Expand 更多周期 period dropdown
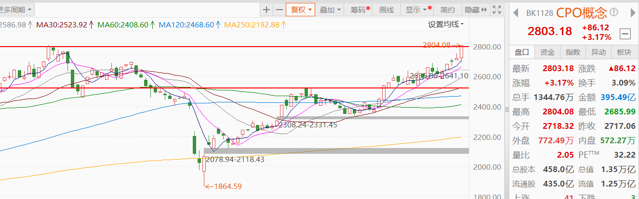 pyautogui.click(x=16, y=9)
